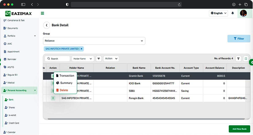The image size is (253, 135).
Task: Expand the Portfolio chevron
Action: click(x=35, y=36)
